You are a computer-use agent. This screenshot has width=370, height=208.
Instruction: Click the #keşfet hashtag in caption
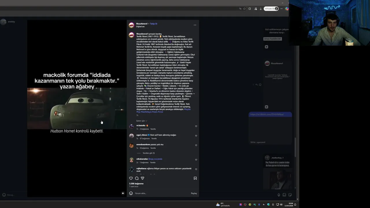(x=187, y=109)
